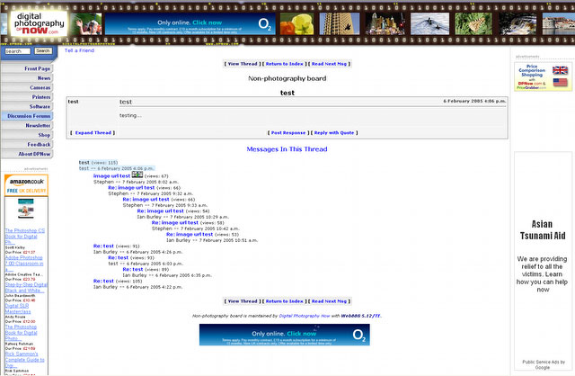The height and width of the screenshot is (376, 575).
Task: Click the top Read Next Msg link
Action: pos(331,64)
